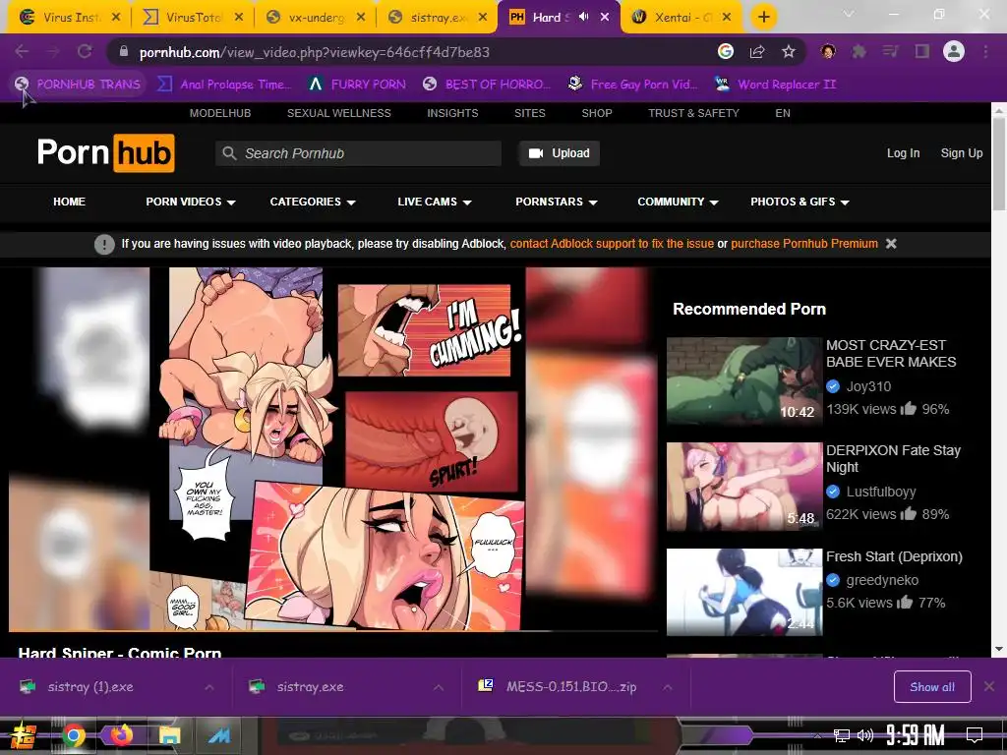
Task: Switch to the VirusTotal tab
Action: click(194, 18)
